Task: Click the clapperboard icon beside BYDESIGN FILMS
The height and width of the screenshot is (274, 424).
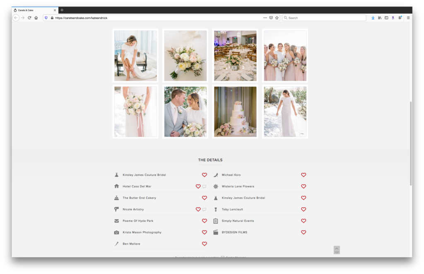Action: point(216,232)
